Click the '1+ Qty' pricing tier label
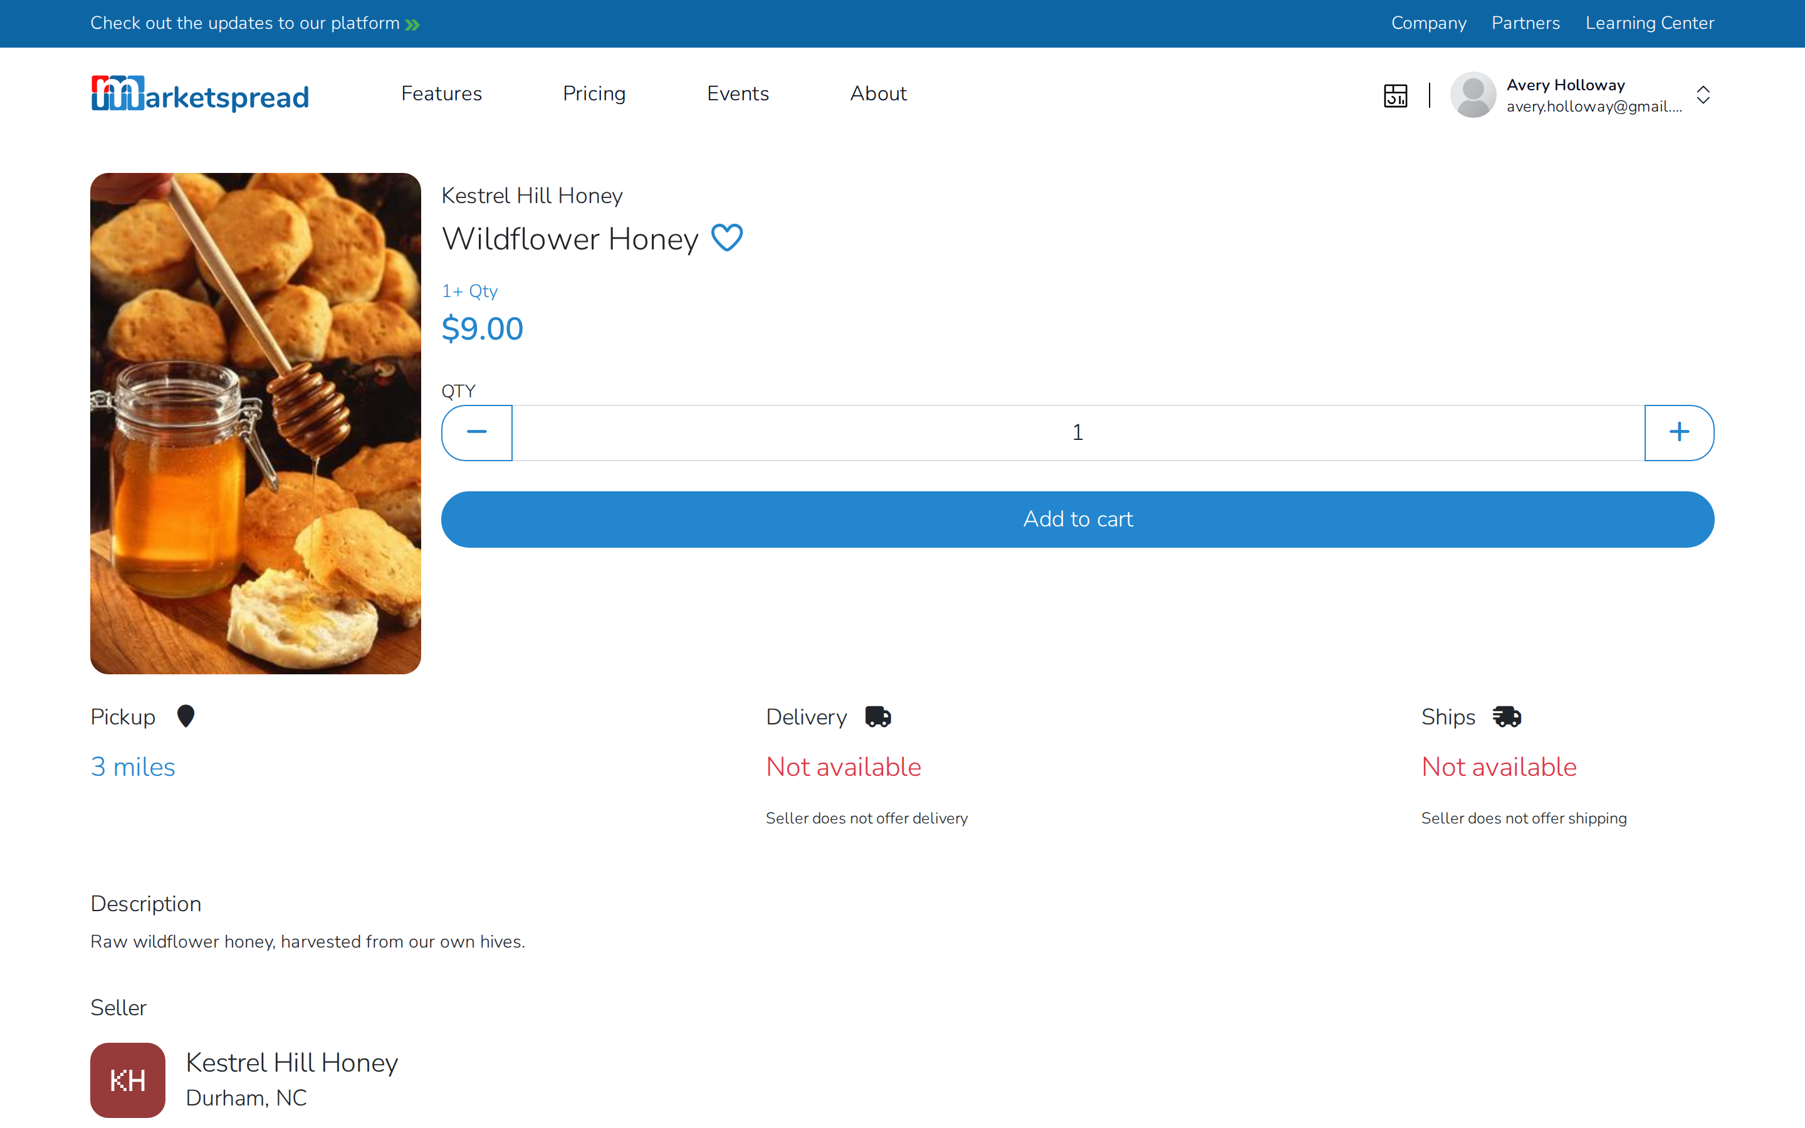Image resolution: width=1805 pixels, height=1128 pixels. [469, 291]
